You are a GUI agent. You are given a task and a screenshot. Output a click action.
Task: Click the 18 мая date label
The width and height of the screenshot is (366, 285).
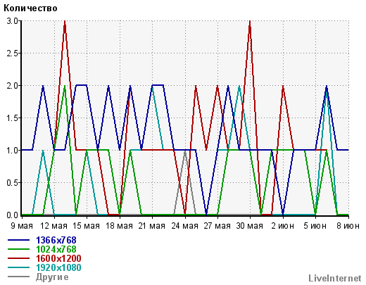(119, 226)
